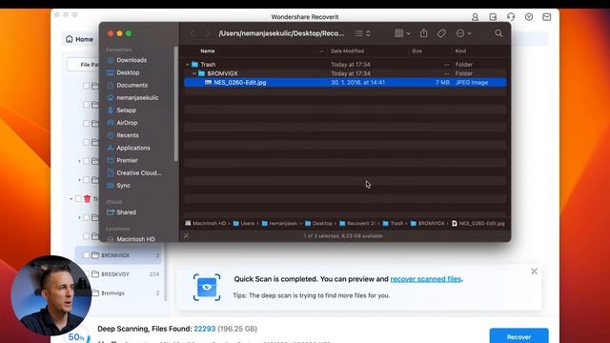Image resolution: width=610 pixels, height=343 pixels.
Task: Open Macintosh HD in Finder sidebar
Action: coord(132,239)
